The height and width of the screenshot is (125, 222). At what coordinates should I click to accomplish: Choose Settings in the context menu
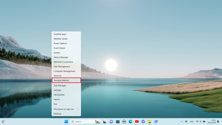[66, 90]
